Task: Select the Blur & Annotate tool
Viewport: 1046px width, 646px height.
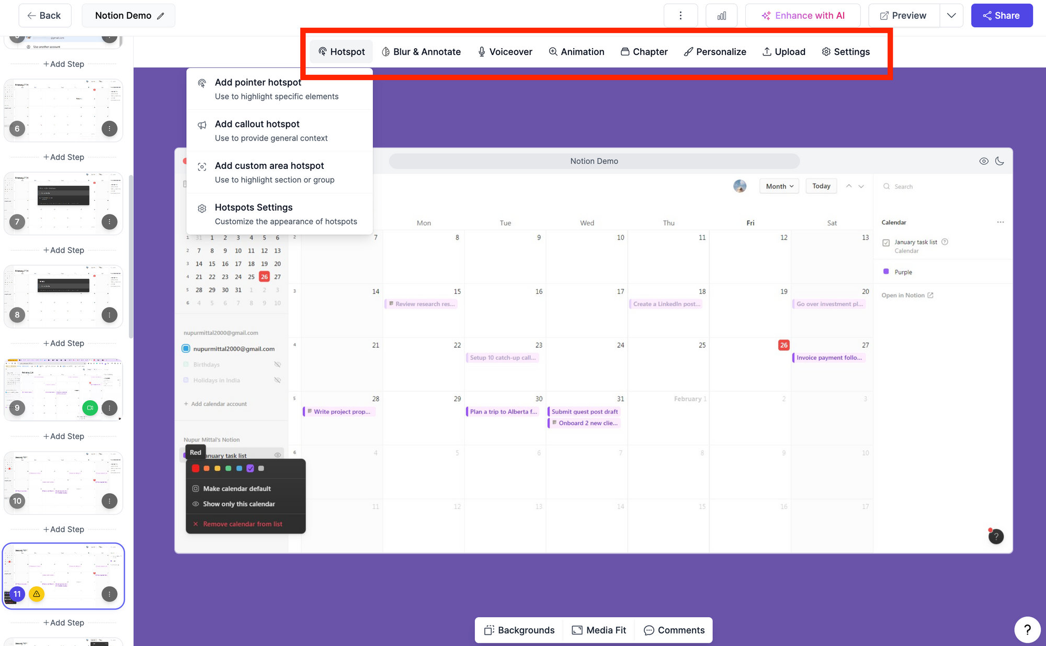Action: [422, 51]
